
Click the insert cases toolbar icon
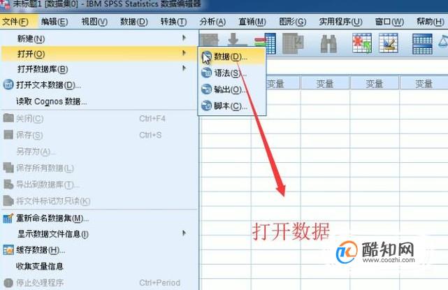click(362, 43)
